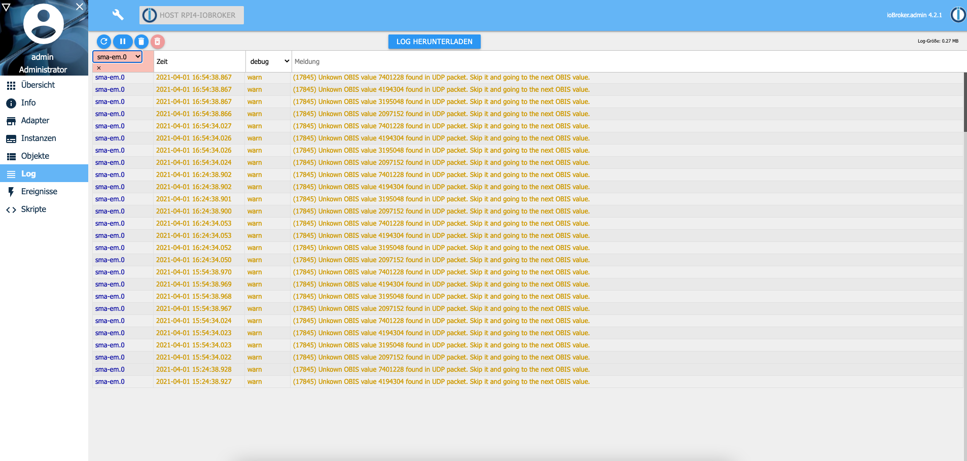
Task: Click the triangle icon above the avatar
Action: tap(6, 7)
